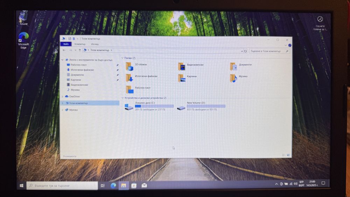Click the volume icon in system tray
Screen dimensions: 350x197
tap(295, 184)
